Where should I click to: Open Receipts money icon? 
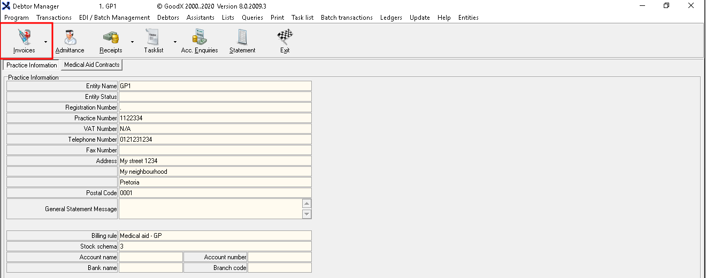[111, 36]
